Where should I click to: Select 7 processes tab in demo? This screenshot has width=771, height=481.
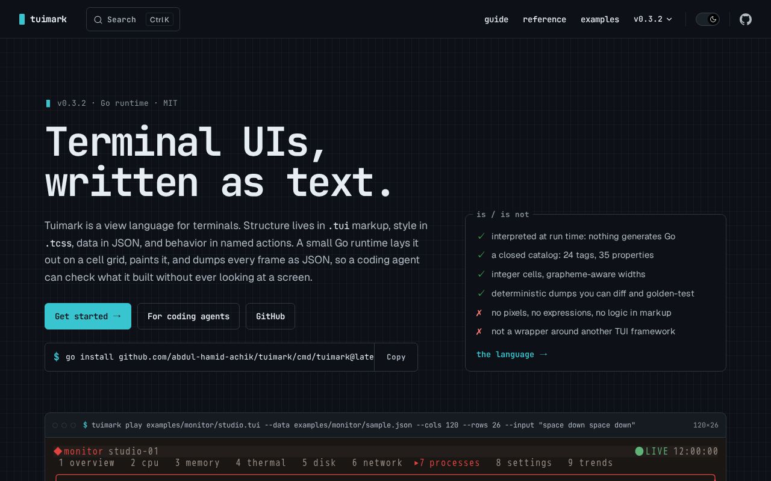pyautogui.click(x=447, y=462)
